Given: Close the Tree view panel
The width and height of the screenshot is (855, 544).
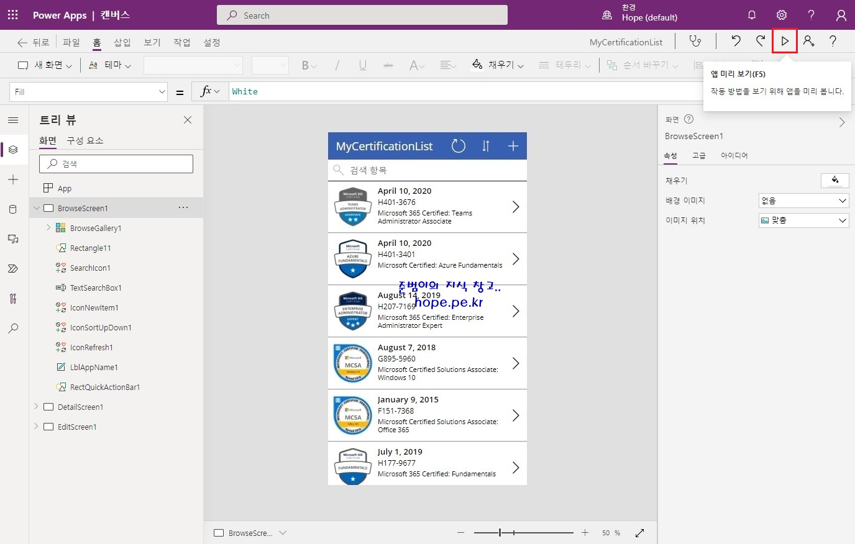Looking at the screenshot, I should click(x=188, y=120).
